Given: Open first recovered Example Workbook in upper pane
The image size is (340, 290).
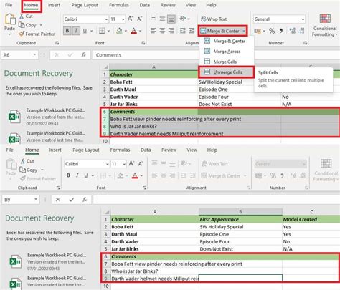Looking at the screenshot, I should pyautogui.click(x=48, y=117).
